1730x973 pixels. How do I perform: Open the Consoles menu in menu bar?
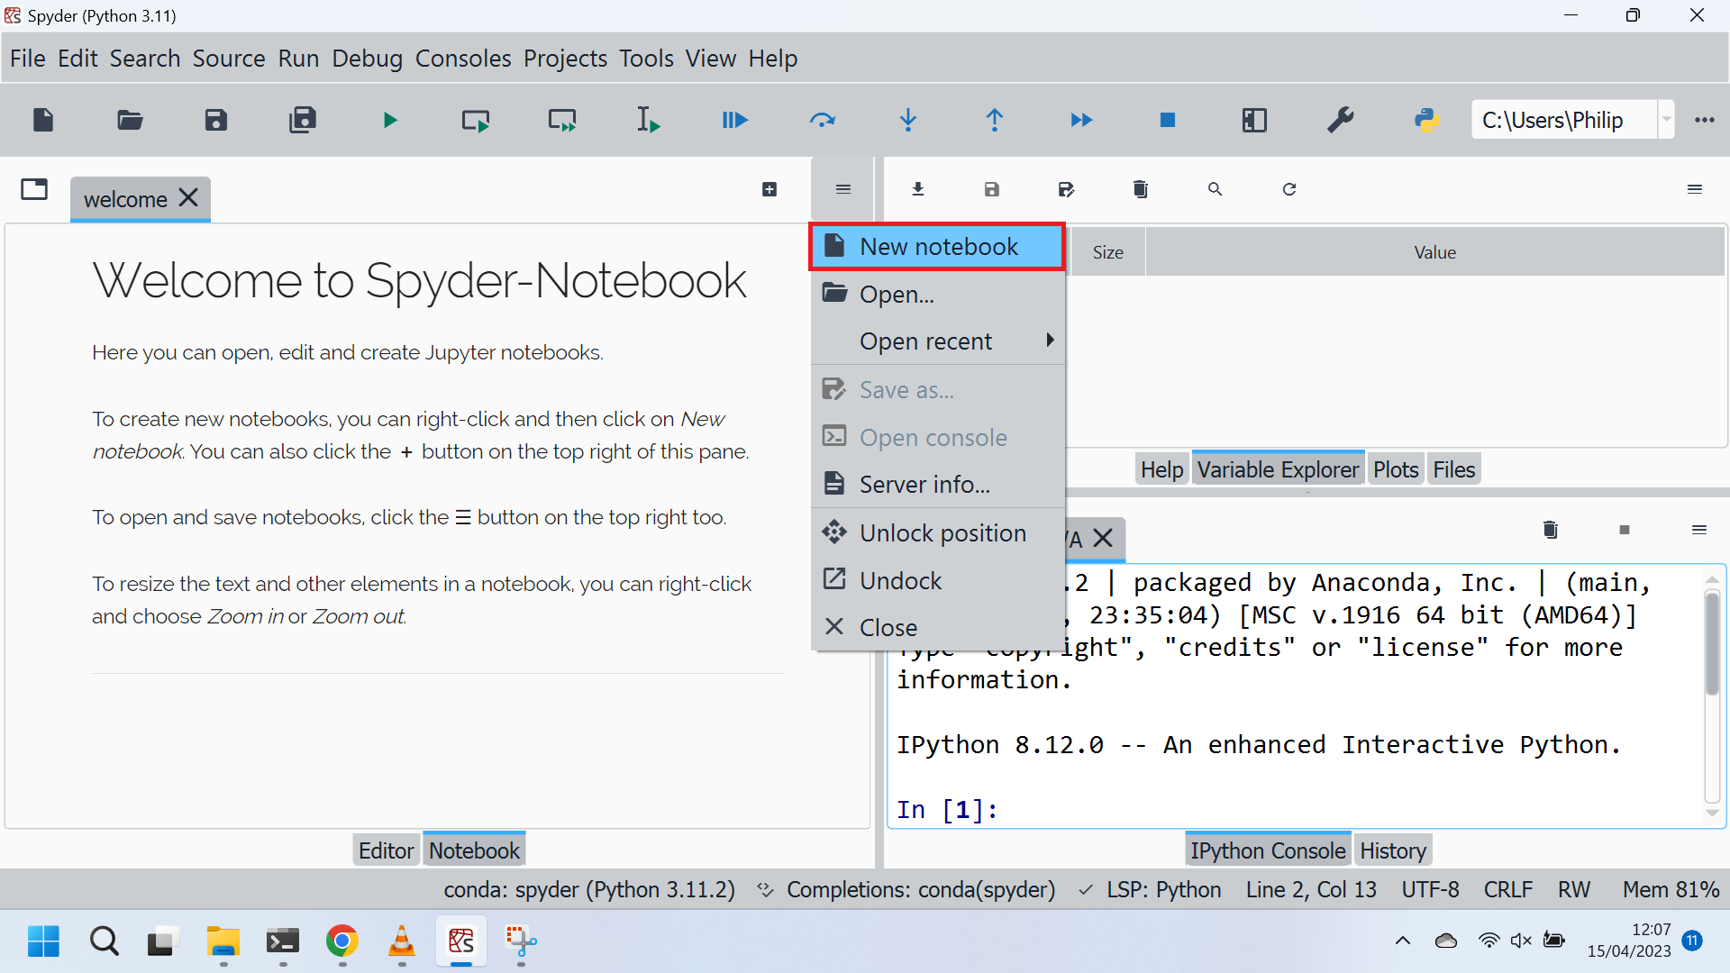463,59
